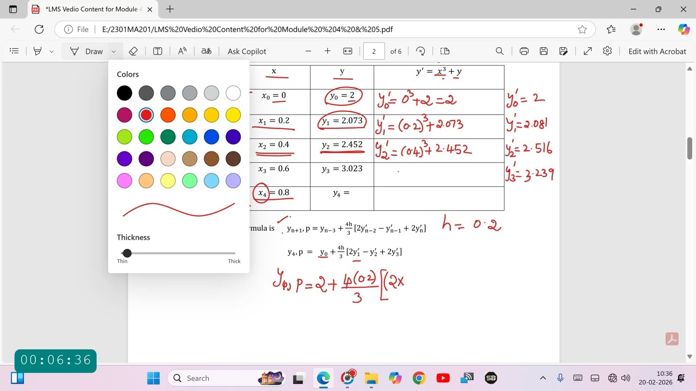Open the tab actions menu
This screenshot has height=391, width=696.
click(13, 9)
